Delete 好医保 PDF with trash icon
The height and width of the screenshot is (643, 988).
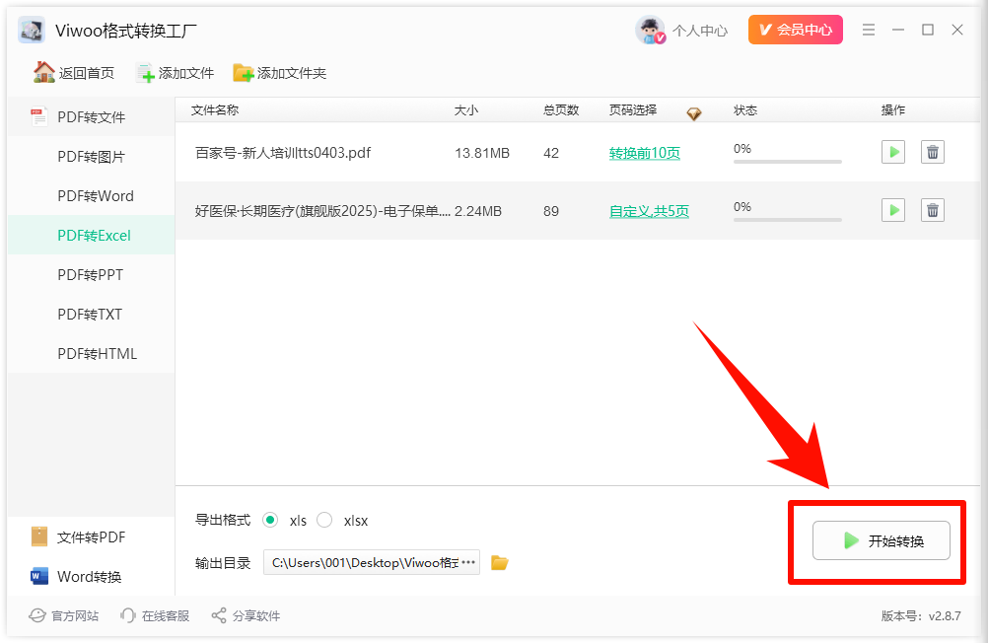[933, 210]
